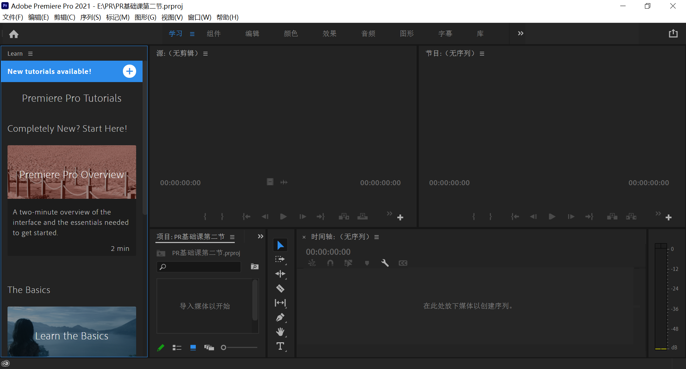Open the Source monitor panel menu
Screen dimensions: 686x369
[x=205, y=54]
